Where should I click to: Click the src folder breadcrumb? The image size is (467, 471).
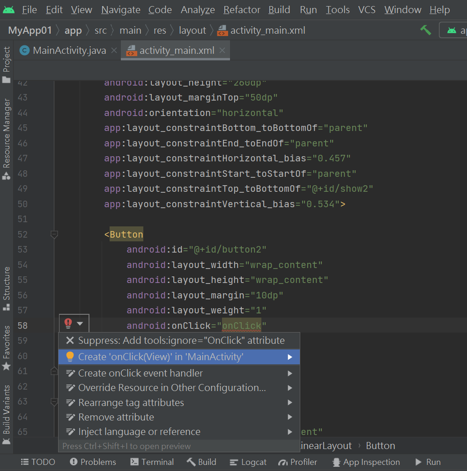point(101,30)
